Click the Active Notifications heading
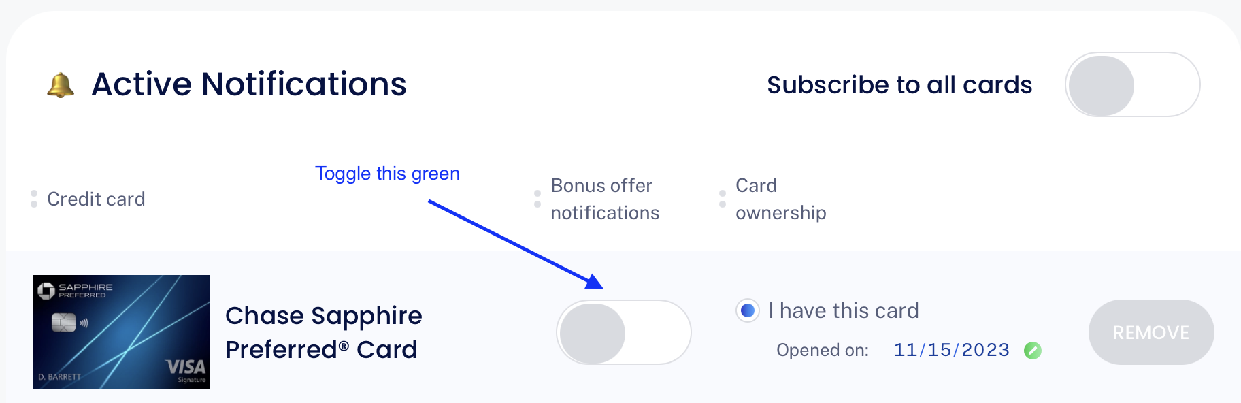 pyautogui.click(x=249, y=84)
